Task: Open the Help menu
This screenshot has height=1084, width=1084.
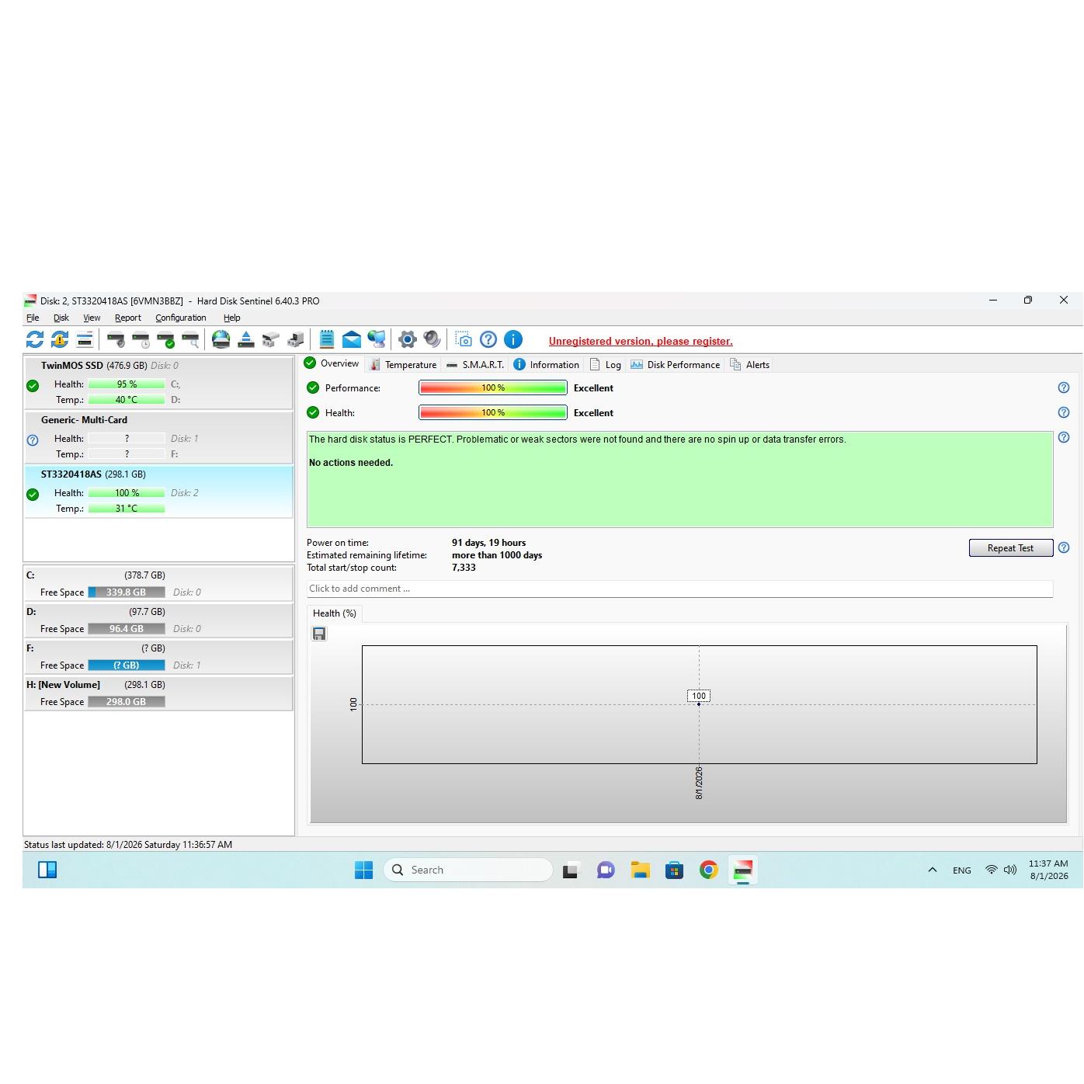Action: (232, 318)
